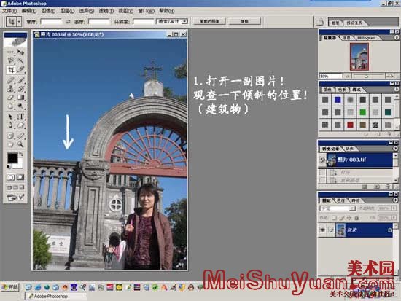Select the Eraser tool
Screen dimensions: 401x301
10,98
